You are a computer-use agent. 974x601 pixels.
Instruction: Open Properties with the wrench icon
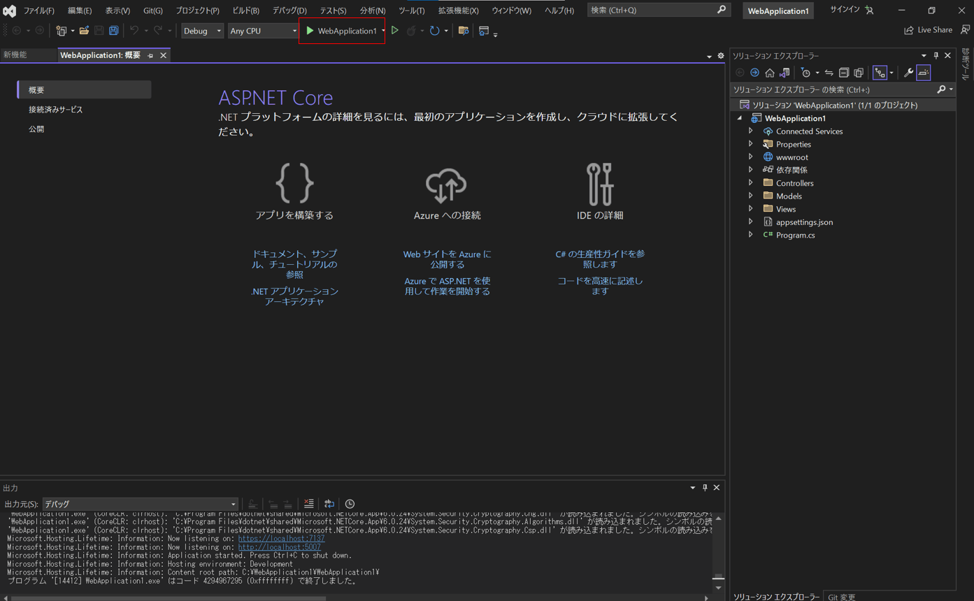[x=908, y=73]
